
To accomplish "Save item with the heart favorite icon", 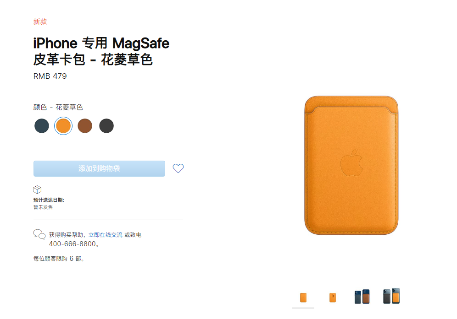I will 178,168.
